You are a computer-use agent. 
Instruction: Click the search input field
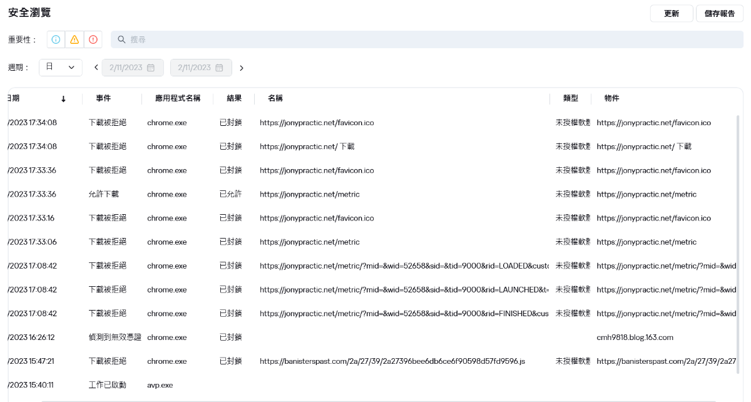(x=426, y=39)
